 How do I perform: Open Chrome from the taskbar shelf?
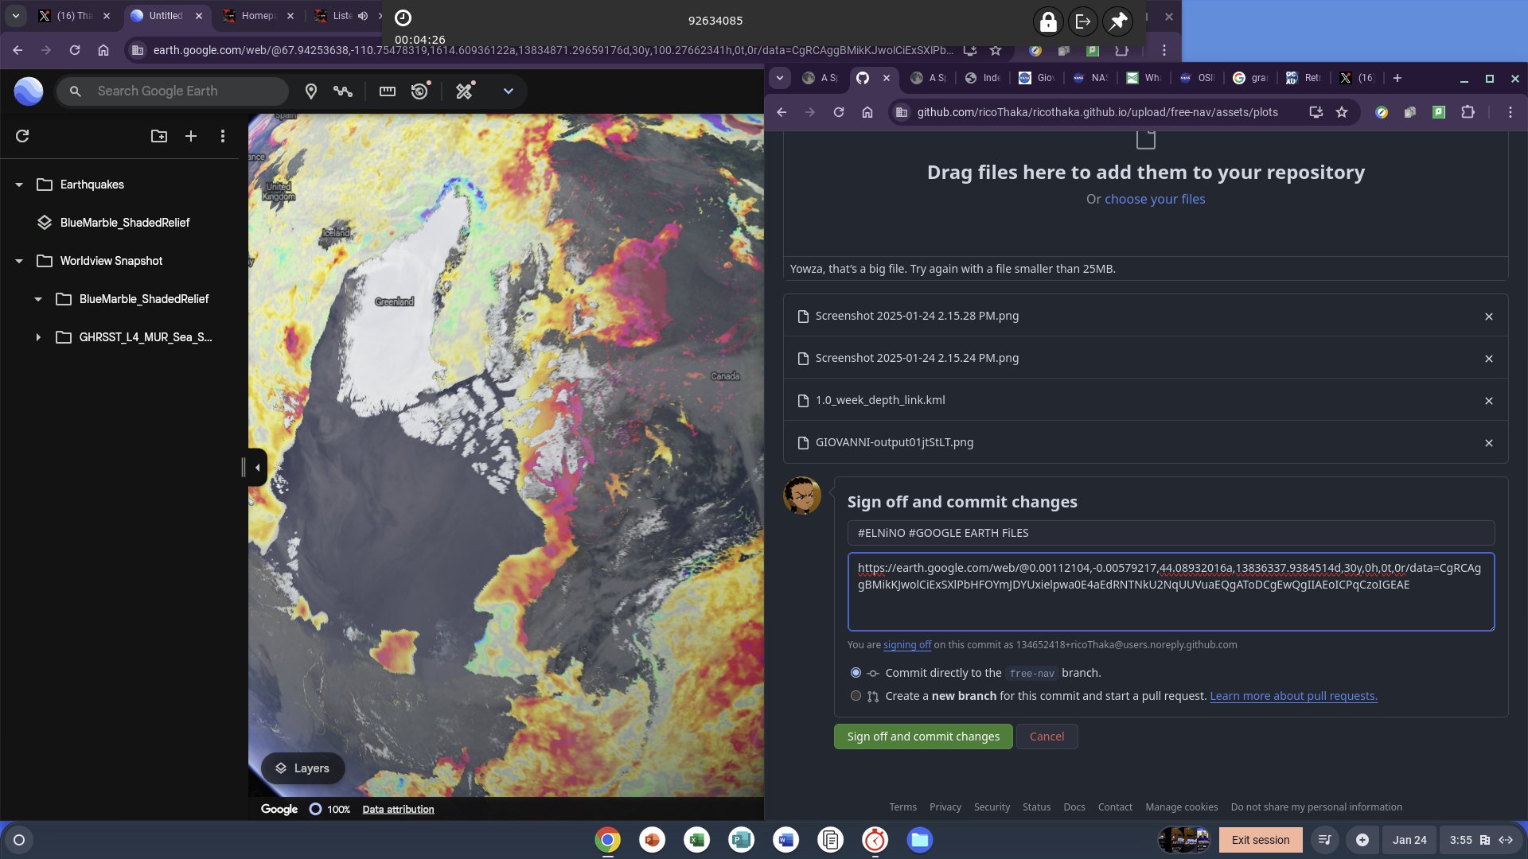point(607,840)
